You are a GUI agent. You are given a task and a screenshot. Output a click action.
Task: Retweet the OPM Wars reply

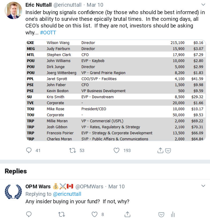pyautogui.click(x=62, y=214)
